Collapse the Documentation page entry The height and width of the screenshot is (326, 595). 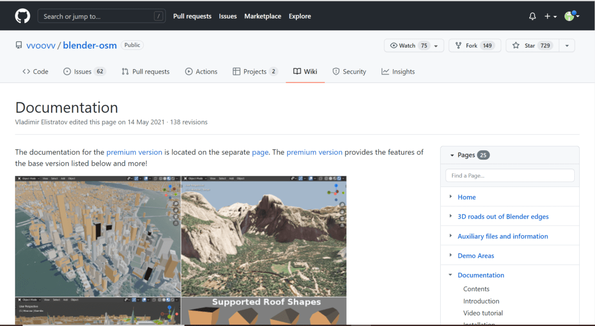click(x=451, y=275)
